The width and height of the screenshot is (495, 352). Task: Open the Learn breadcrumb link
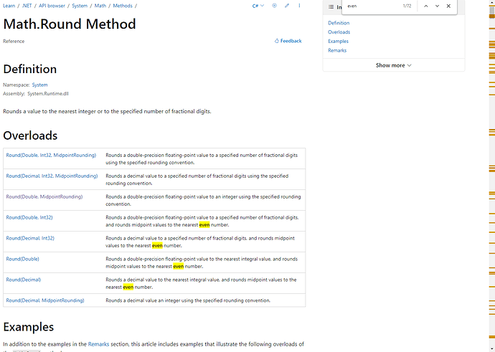tap(9, 6)
